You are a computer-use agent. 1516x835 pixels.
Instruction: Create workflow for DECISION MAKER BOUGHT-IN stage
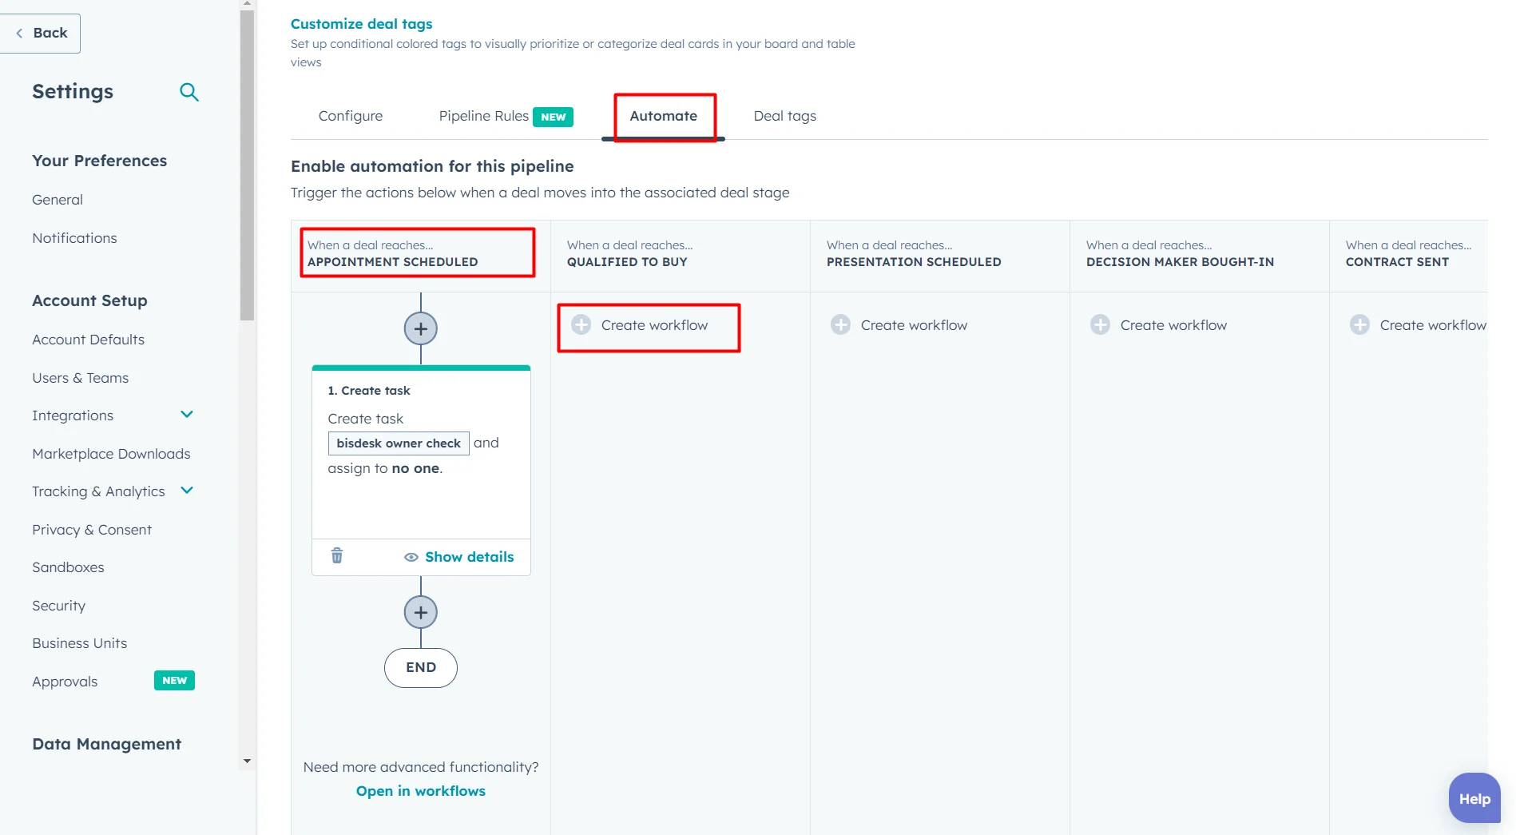click(1173, 324)
